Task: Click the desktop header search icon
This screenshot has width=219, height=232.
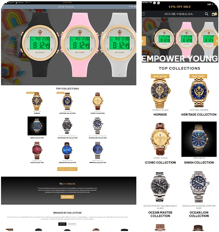Action: 129,7
